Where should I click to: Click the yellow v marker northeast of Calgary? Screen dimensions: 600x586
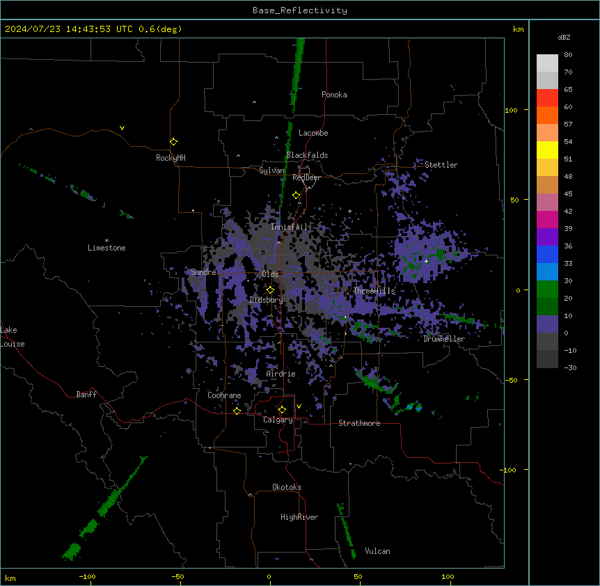click(x=299, y=406)
